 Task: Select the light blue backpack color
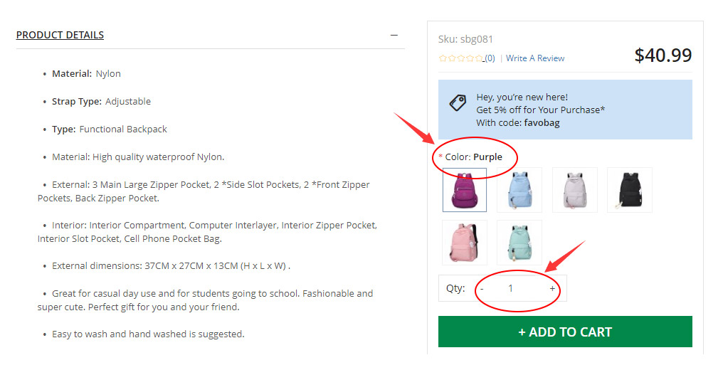pyautogui.click(x=519, y=190)
